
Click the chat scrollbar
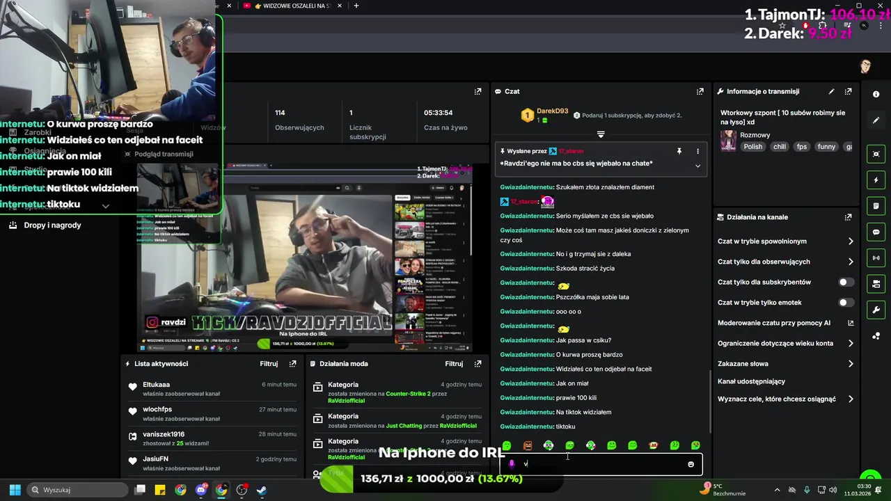pos(709,400)
